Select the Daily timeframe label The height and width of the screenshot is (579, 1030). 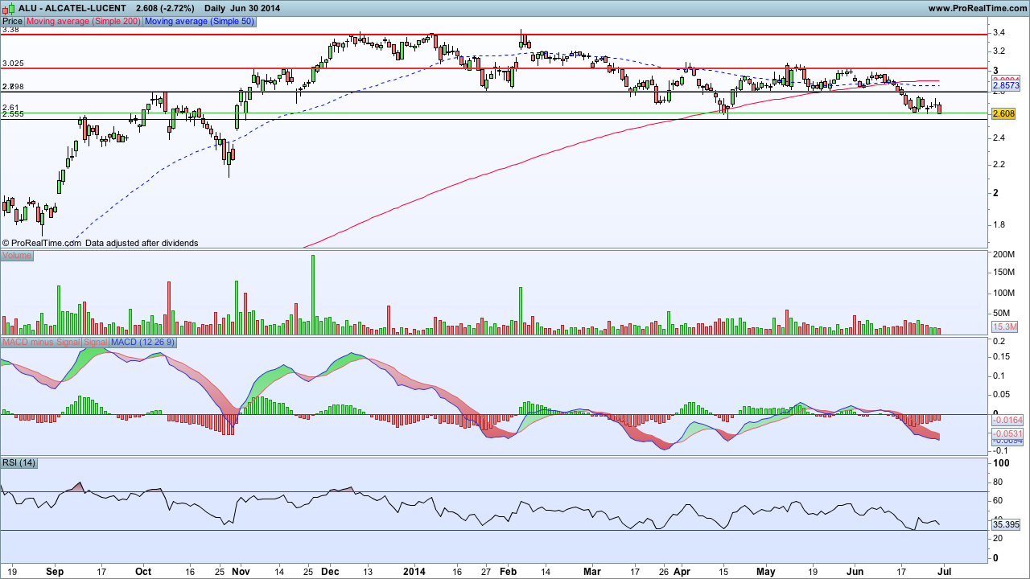tap(215, 8)
